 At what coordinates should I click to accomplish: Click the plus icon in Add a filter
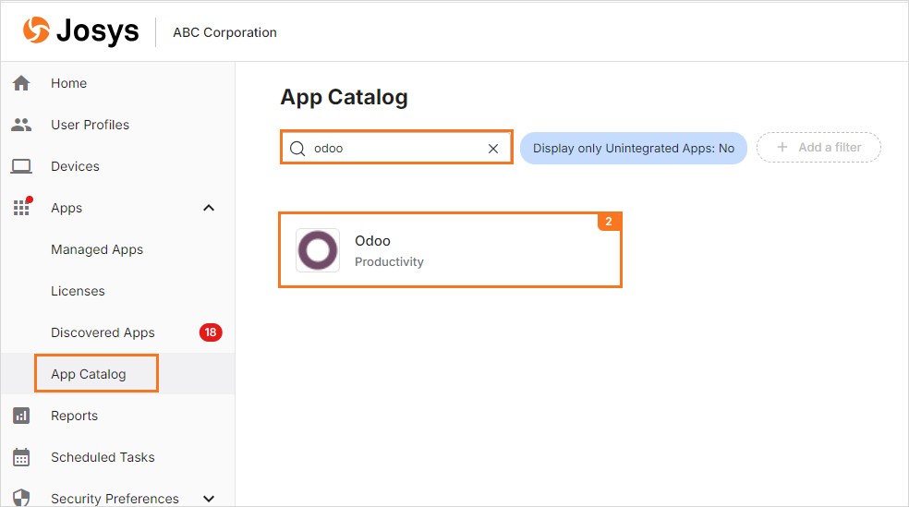click(x=782, y=147)
